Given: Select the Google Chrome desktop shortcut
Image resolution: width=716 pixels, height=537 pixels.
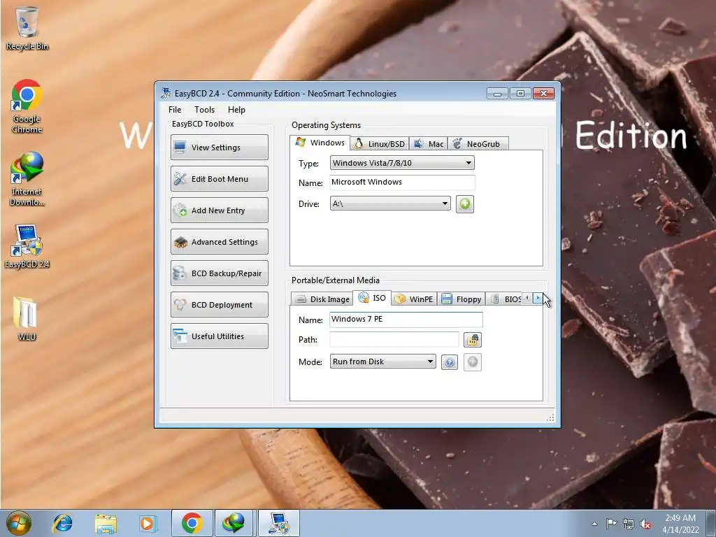Looking at the screenshot, I should (27, 106).
